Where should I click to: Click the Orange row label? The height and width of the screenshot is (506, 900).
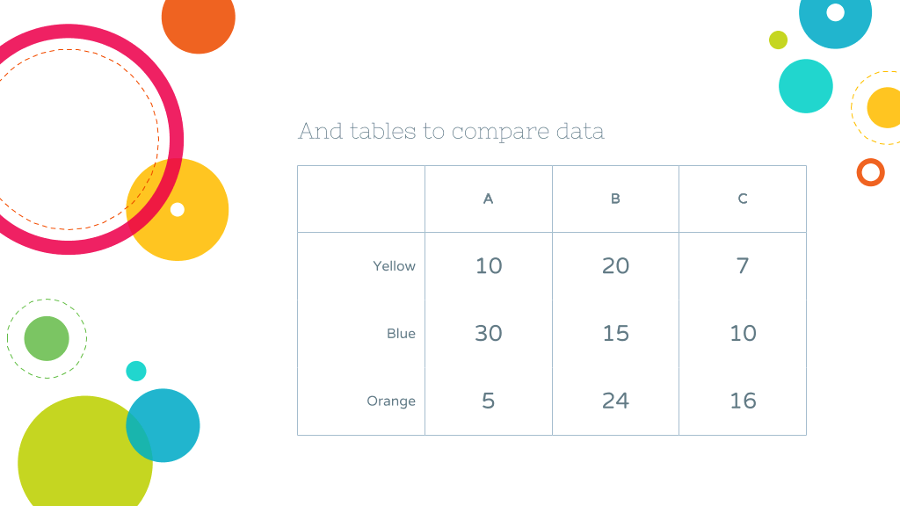click(x=391, y=401)
